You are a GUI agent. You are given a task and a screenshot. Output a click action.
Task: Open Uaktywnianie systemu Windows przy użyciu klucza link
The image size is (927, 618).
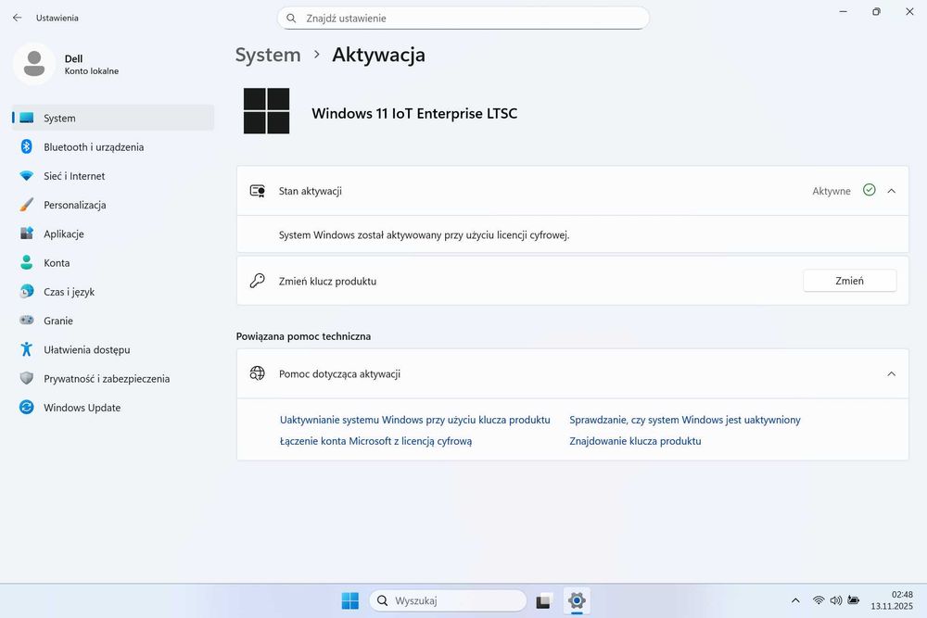click(415, 420)
